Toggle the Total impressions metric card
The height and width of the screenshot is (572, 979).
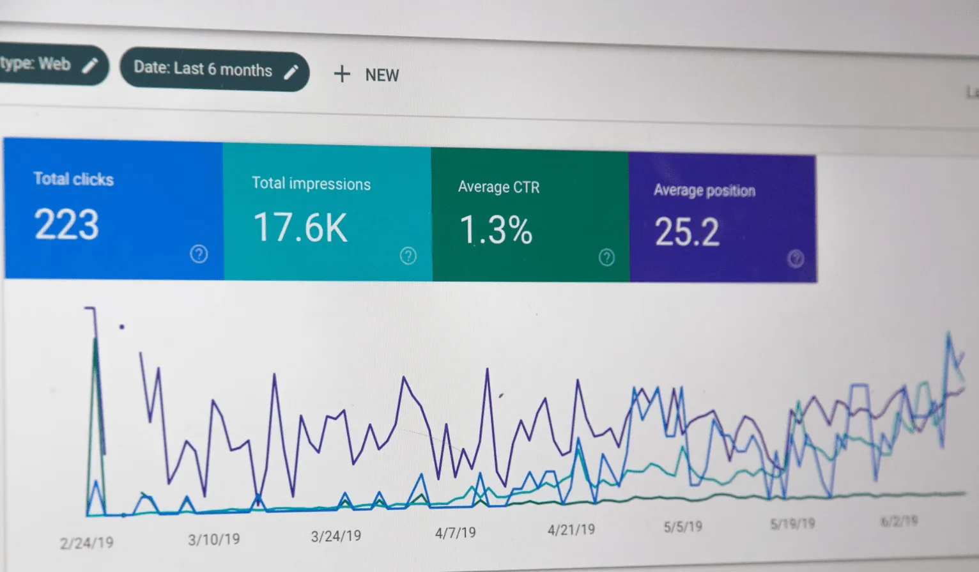[x=327, y=213]
